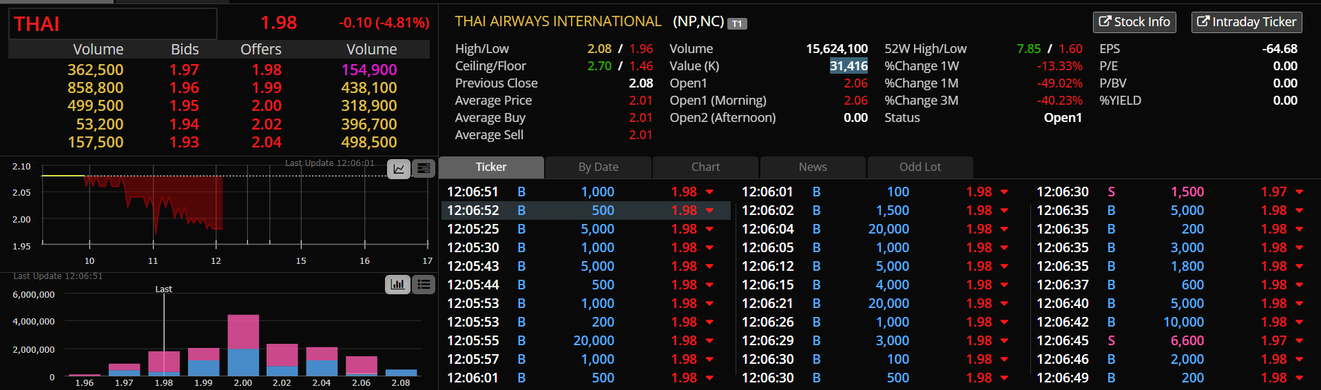The image size is (1321, 390).
Task: Select bid price 1.95
Action: 184,106
